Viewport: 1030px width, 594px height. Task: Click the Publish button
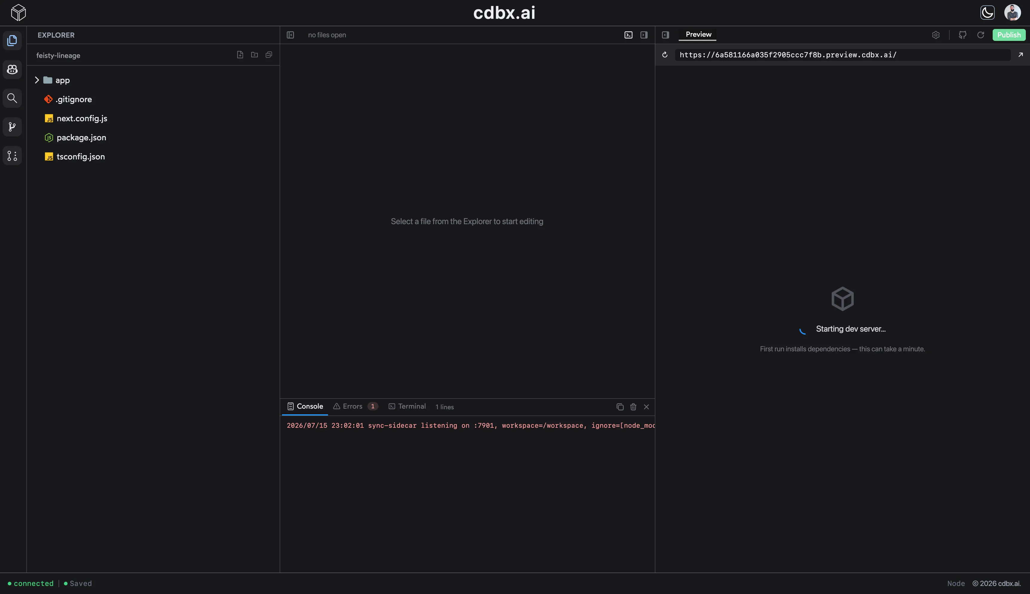1009,35
